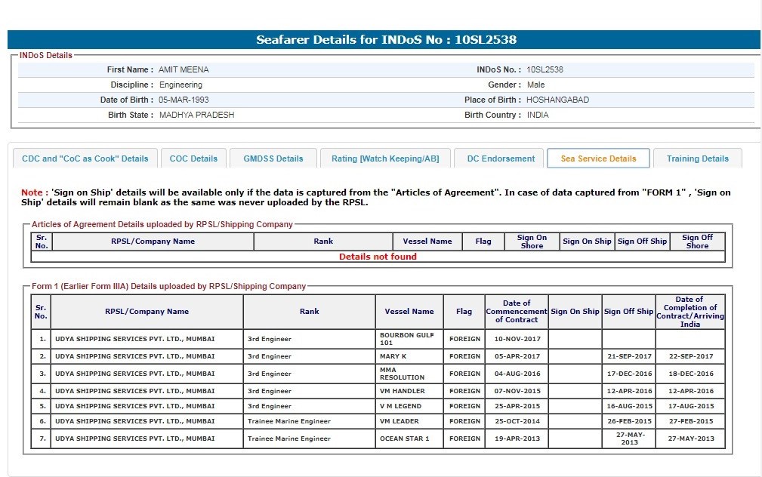762x477 pixels.
Task: Select the VM HANDLER vessel row
Action: (x=403, y=391)
